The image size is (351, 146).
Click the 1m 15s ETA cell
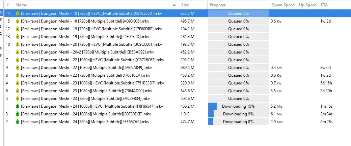pos(326,106)
